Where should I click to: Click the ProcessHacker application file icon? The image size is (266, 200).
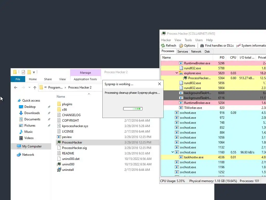pos(59,142)
